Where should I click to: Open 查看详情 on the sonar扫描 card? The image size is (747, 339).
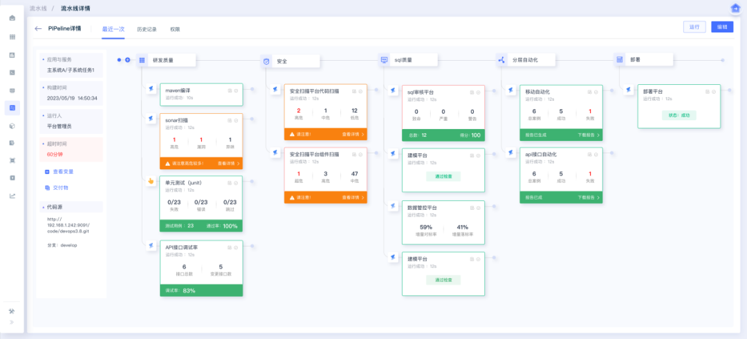(x=230, y=164)
